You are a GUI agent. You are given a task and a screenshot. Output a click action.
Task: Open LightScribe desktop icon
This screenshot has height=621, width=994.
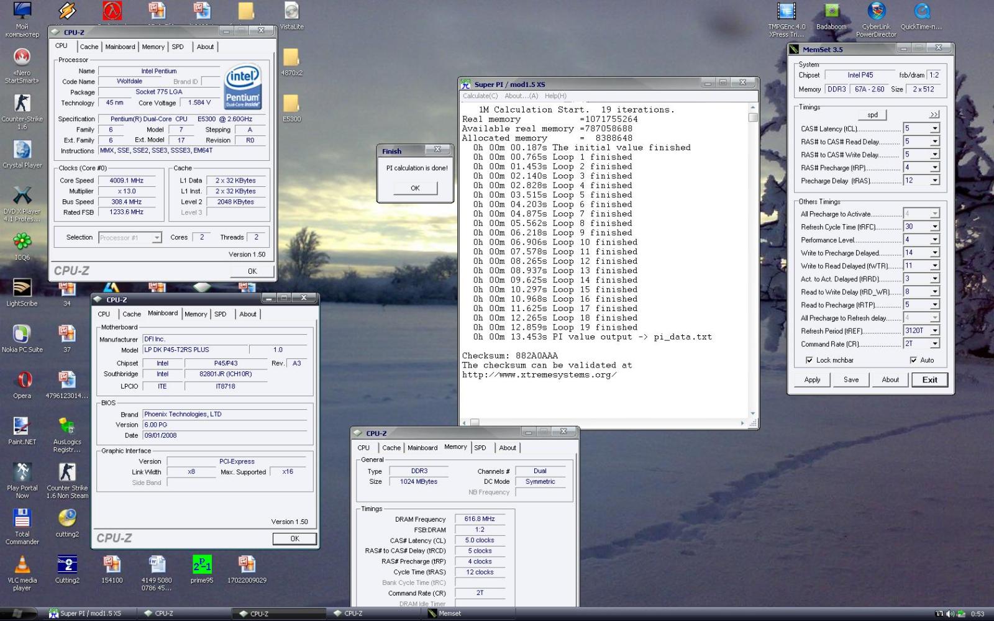tap(22, 292)
